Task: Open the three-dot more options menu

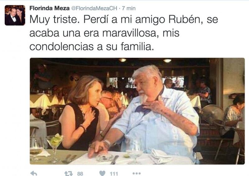Action: point(137,174)
